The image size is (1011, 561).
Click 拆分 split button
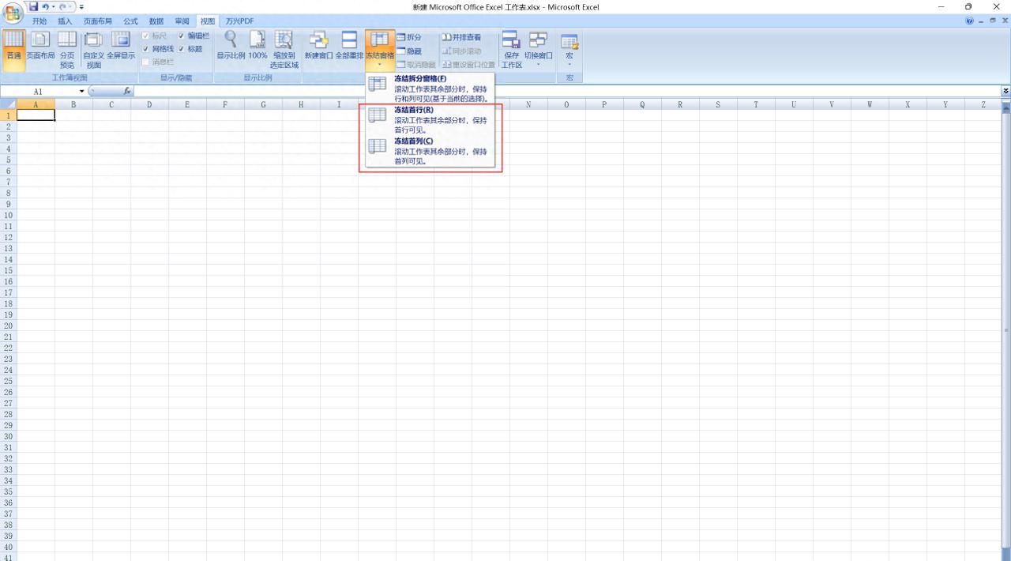pyautogui.click(x=409, y=37)
